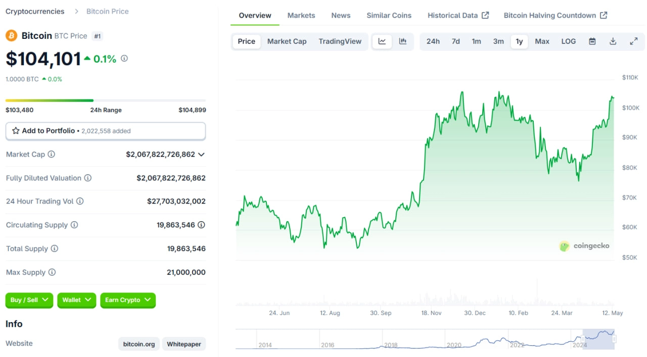647x357 pixels.
Task: Set chart range to 1y
Action: tap(520, 41)
